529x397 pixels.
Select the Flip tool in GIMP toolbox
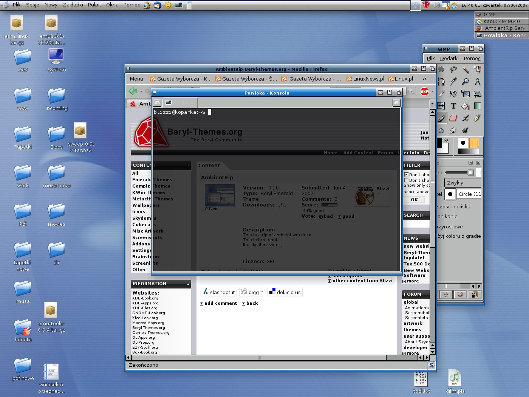(x=441, y=106)
